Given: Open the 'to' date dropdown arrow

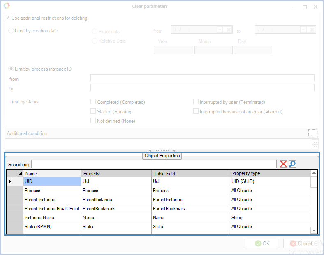Looking at the screenshot, I should (x=303, y=30).
